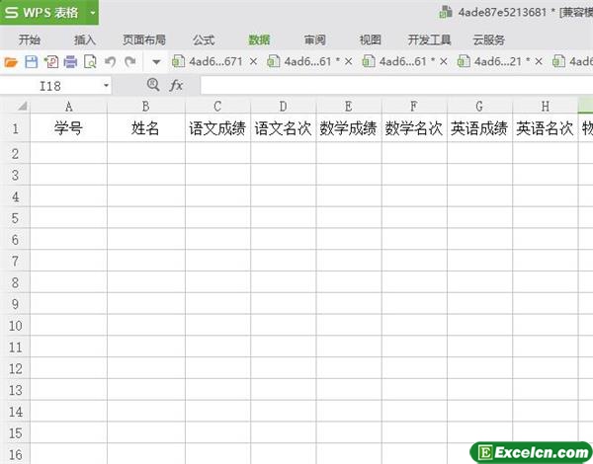Click cell containing 姓名
Image resolution: width=593 pixels, height=464 pixels.
pos(146,128)
